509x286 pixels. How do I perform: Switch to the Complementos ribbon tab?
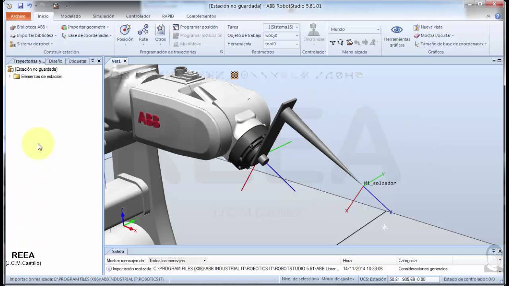click(201, 16)
